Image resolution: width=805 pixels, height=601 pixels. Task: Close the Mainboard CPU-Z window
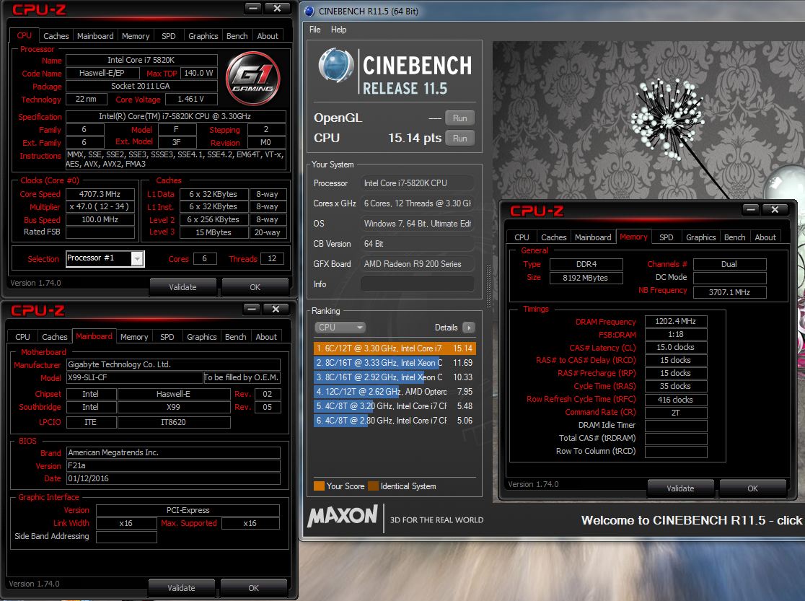pos(276,309)
